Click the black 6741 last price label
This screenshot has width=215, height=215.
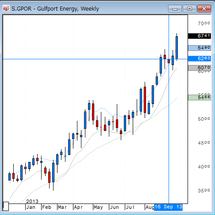pos(200,36)
